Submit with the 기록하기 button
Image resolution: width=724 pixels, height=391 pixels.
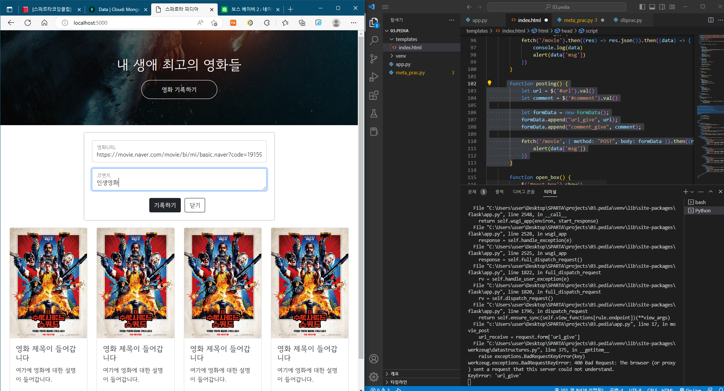[165, 205]
